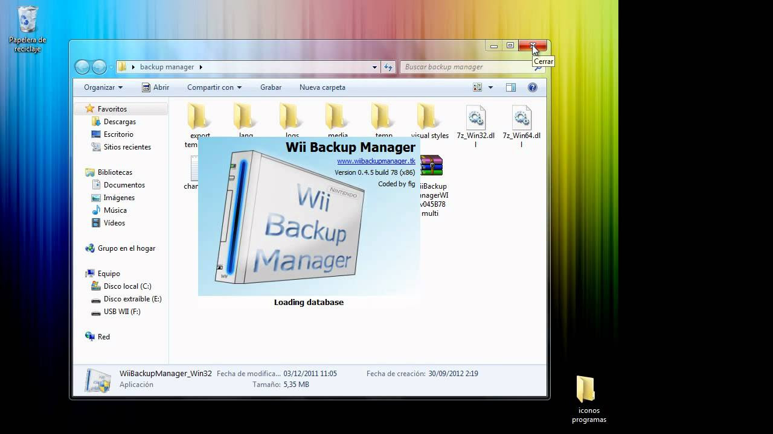Select the logs folder
Image resolution: width=773 pixels, height=434 pixels.
(x=291, y=121)
